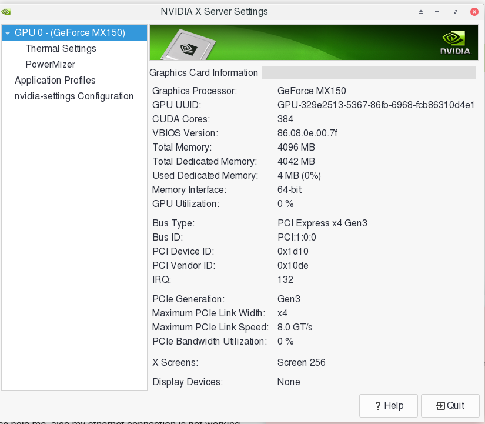Select GPU 0 - (GeForce MX150) entry
This screenshot has width=485, height=424.
point(69,33)
